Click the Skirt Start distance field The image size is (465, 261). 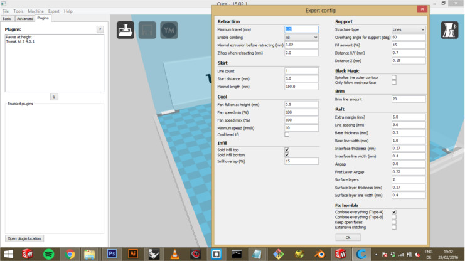pos(301,78)
